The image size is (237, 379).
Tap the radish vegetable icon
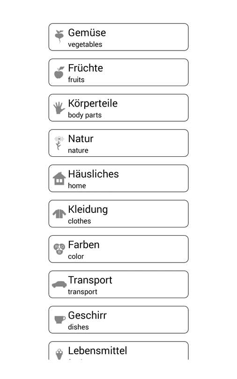(59, 37)
